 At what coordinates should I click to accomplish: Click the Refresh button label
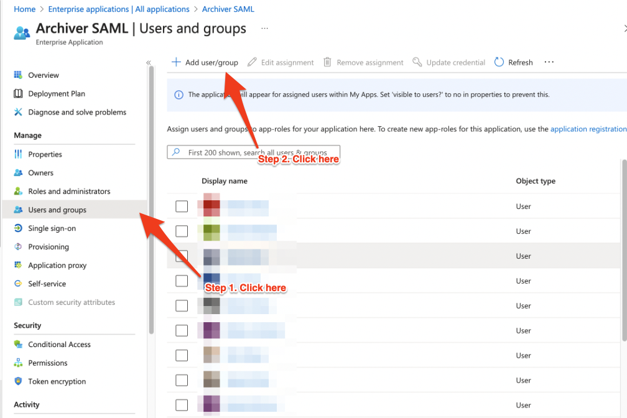click(x=520, y=62)
